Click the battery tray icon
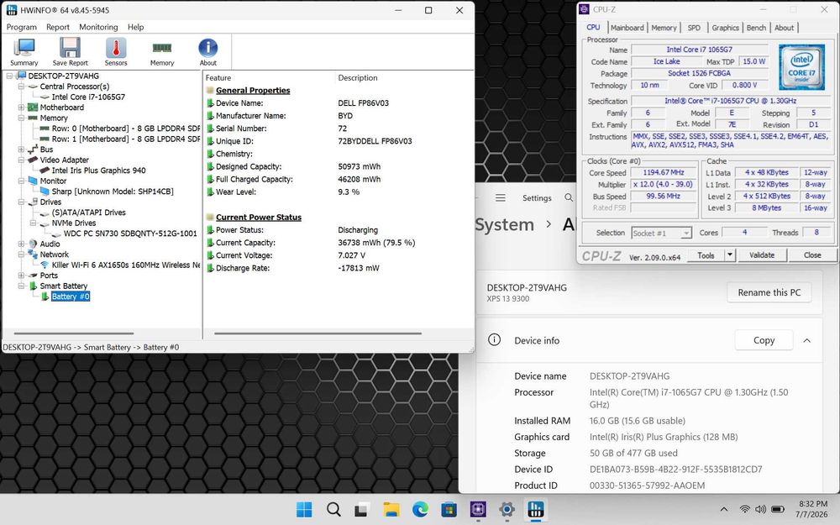Viewport: 840px width, 525px height. coord(778,510)
